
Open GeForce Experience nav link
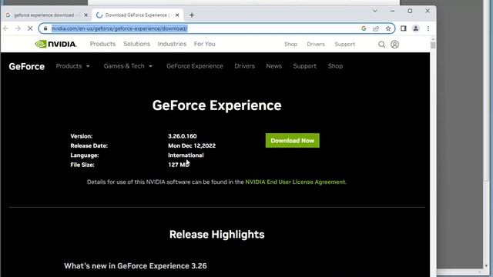coord(195,66)
